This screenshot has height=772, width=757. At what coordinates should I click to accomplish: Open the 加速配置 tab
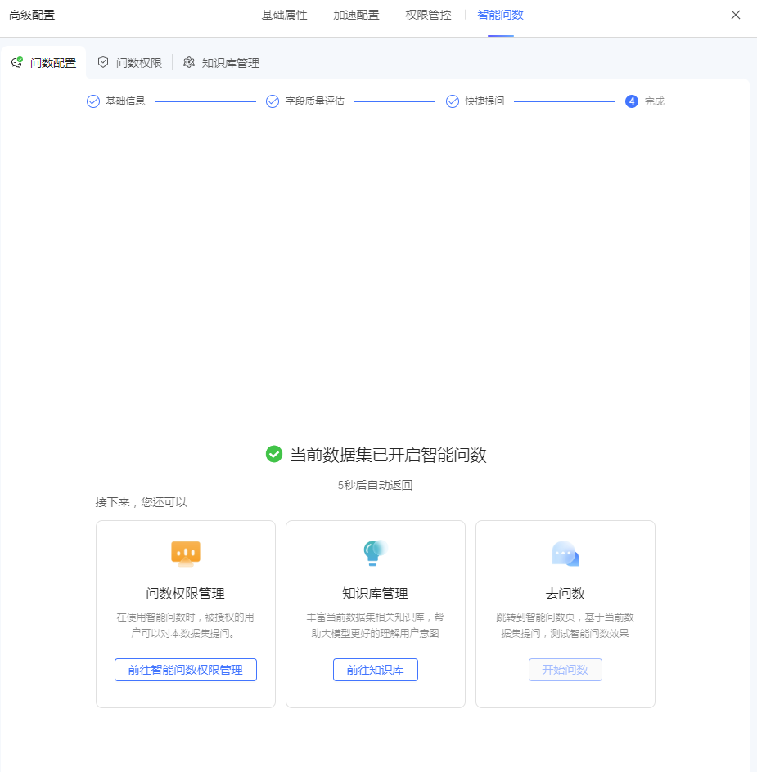(x=356, y=16)
